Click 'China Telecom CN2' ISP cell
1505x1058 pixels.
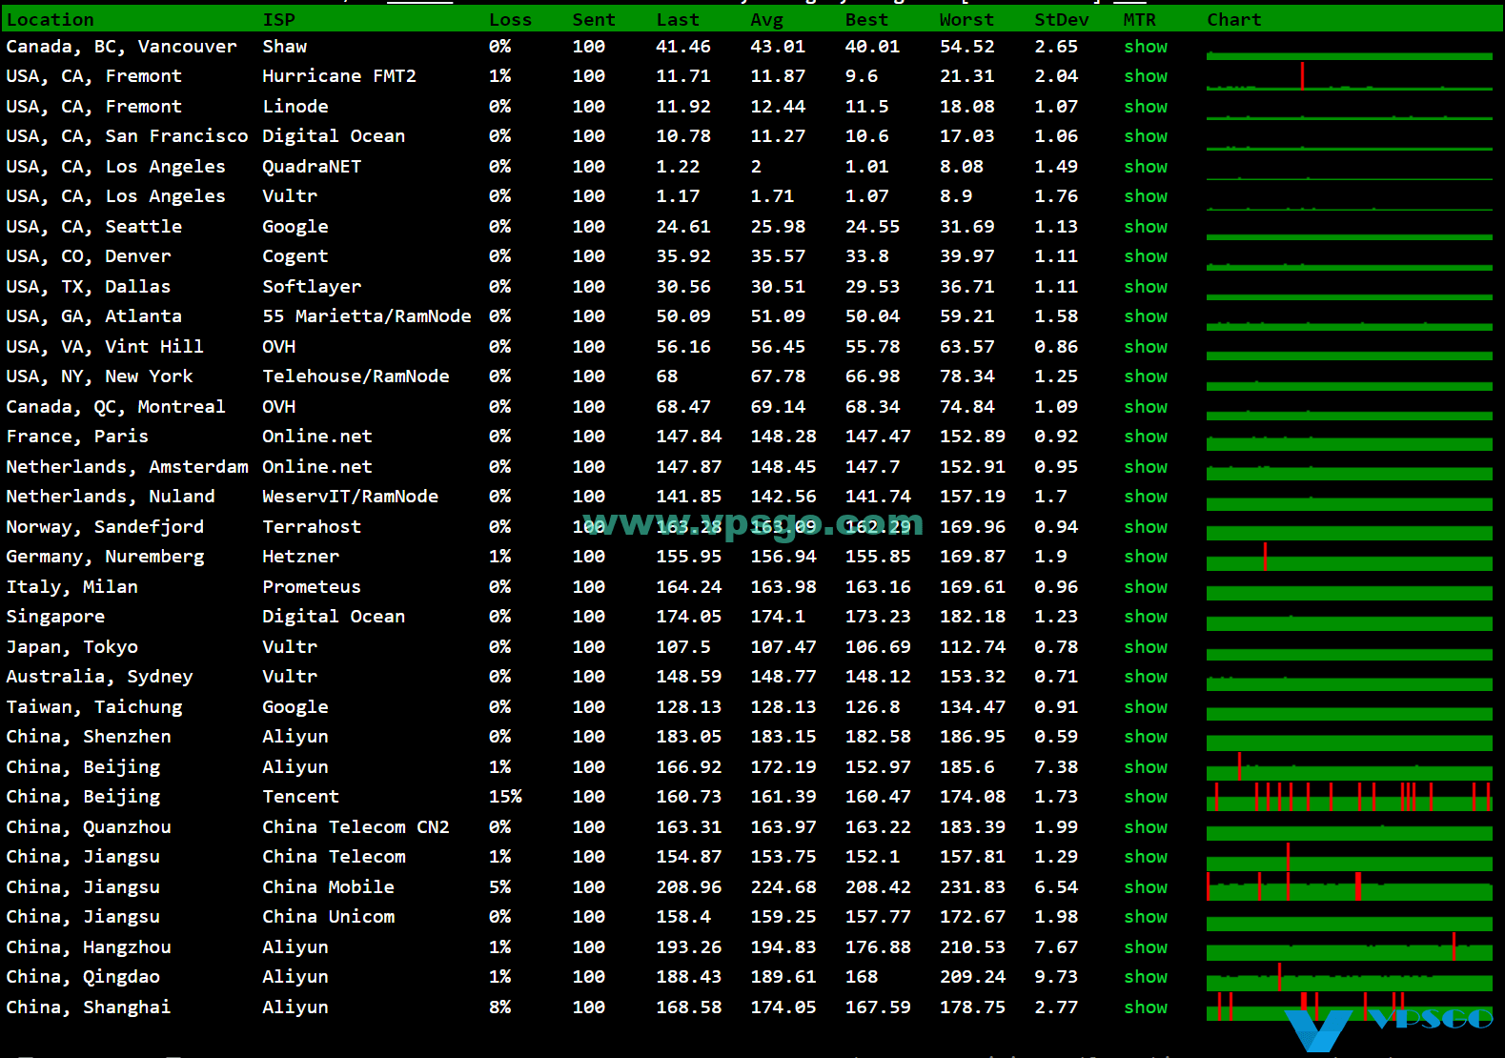[356, 827]
